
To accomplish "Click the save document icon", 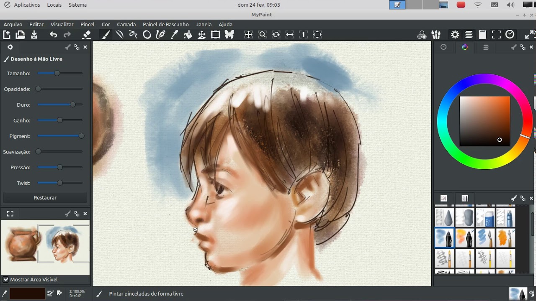I will (34, 35).
